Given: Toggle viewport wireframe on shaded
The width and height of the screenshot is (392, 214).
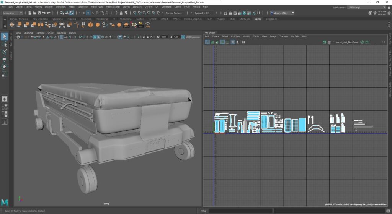Looking at the screenshot, I should (103, 37).
